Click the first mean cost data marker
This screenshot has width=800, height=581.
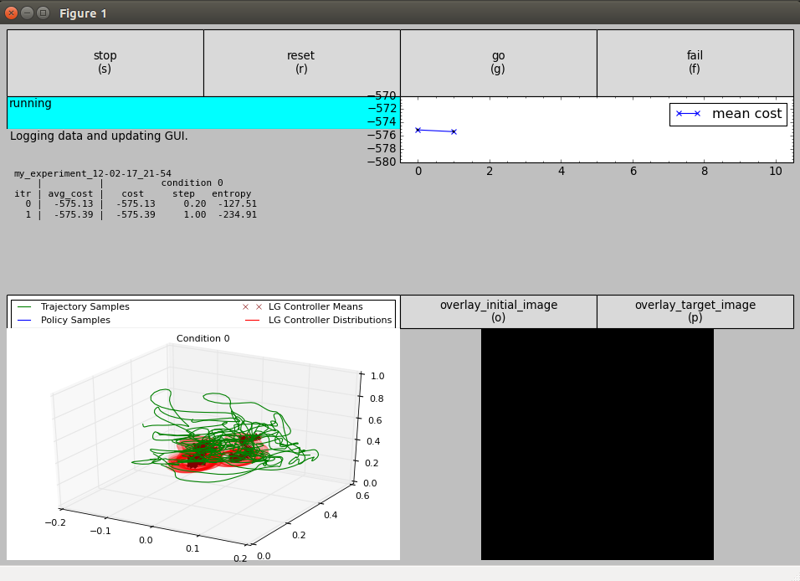click(418, 131)
